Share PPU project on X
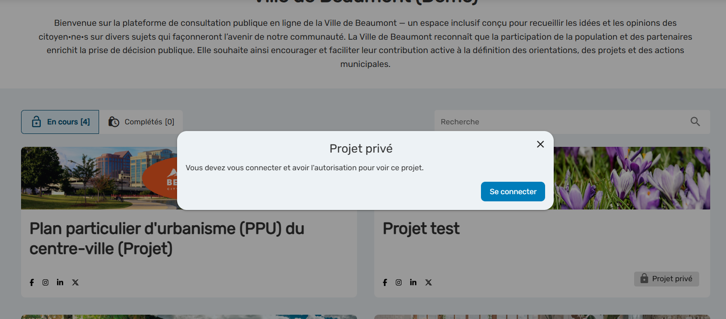Screen dimensions: 726x319 [x=75, y=282]
